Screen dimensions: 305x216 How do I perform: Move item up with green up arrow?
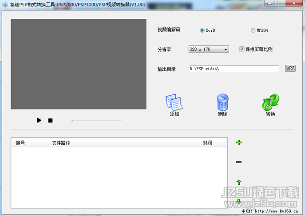click(239, 182)
